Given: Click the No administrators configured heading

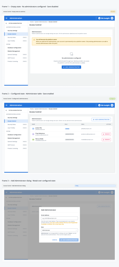Looking at the screenshot, I should 71,58.
